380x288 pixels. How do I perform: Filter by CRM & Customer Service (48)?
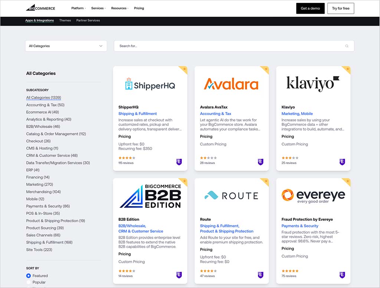click(52, 156)
